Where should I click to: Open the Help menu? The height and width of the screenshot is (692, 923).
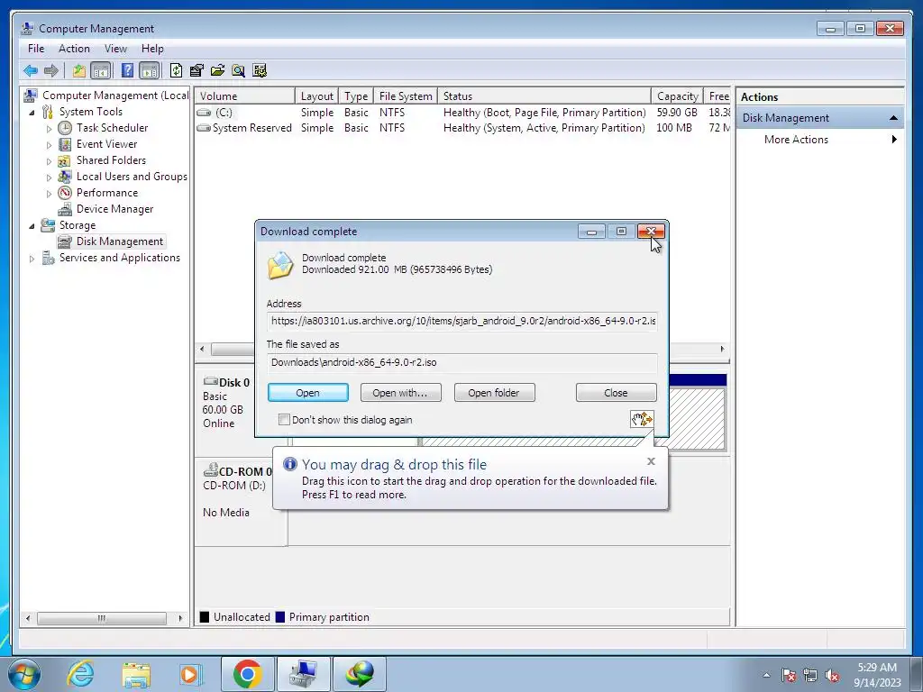pos(152,49)
